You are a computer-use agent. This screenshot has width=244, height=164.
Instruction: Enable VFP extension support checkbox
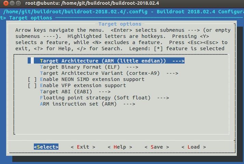coord(32,85)
